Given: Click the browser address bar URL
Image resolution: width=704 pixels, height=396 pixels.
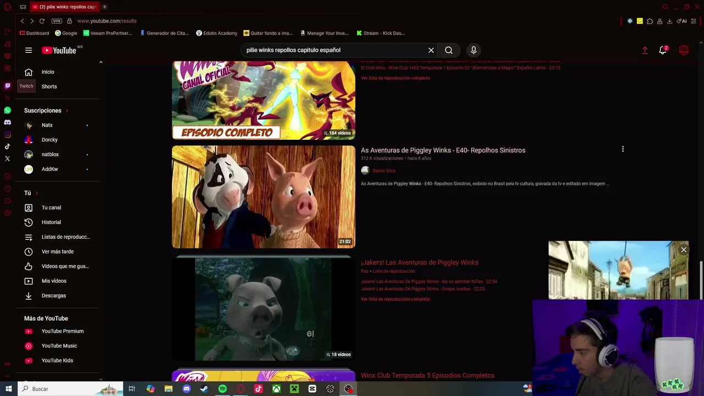Looking at the screenshot, I should (107, 21).
